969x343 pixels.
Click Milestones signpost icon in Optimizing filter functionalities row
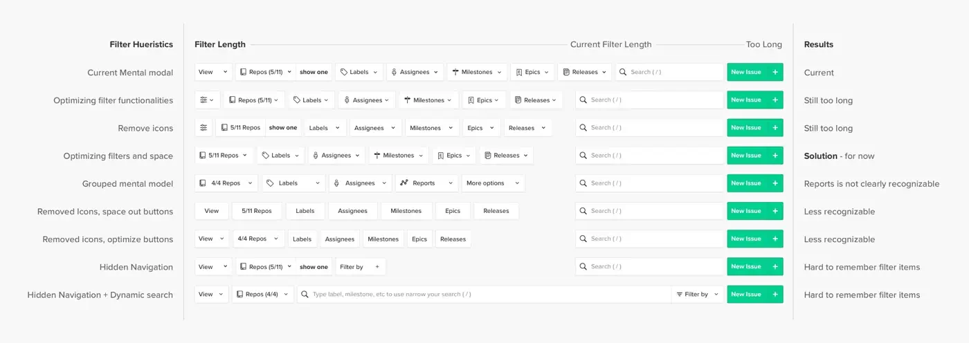tap(408, 100)
